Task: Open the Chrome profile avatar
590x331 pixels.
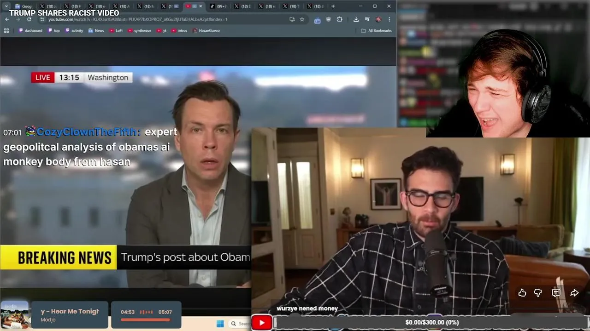Action: point(378,19)
